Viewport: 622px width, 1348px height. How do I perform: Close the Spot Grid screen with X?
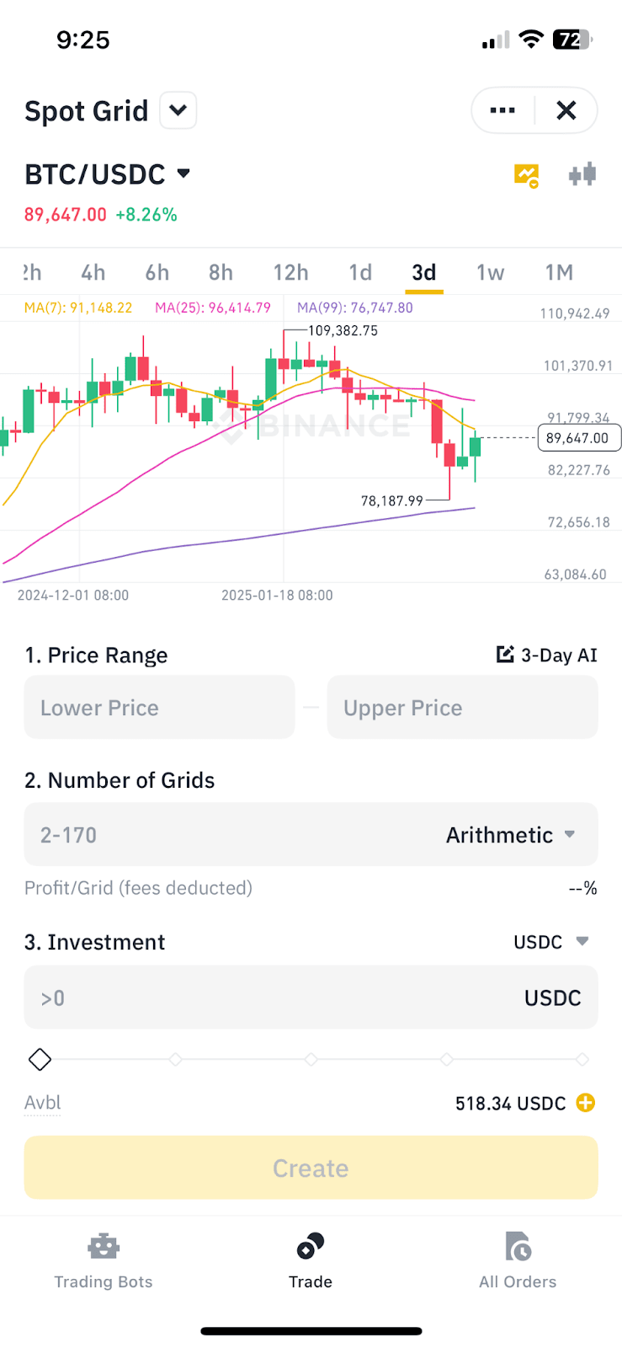coord(566,110)
